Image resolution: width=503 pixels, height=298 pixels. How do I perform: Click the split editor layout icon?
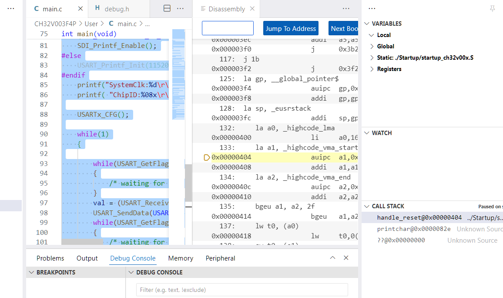click(x=167, y=9)
